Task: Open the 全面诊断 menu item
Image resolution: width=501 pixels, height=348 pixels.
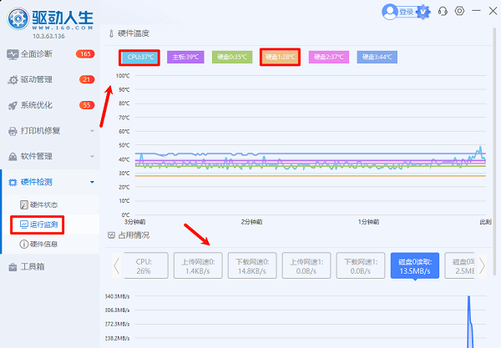Action: click(50, 54)
